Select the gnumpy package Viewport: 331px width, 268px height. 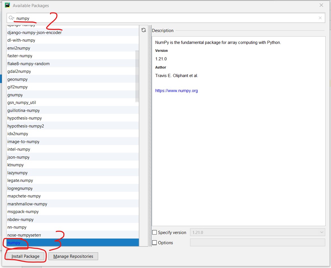(73, 95)
